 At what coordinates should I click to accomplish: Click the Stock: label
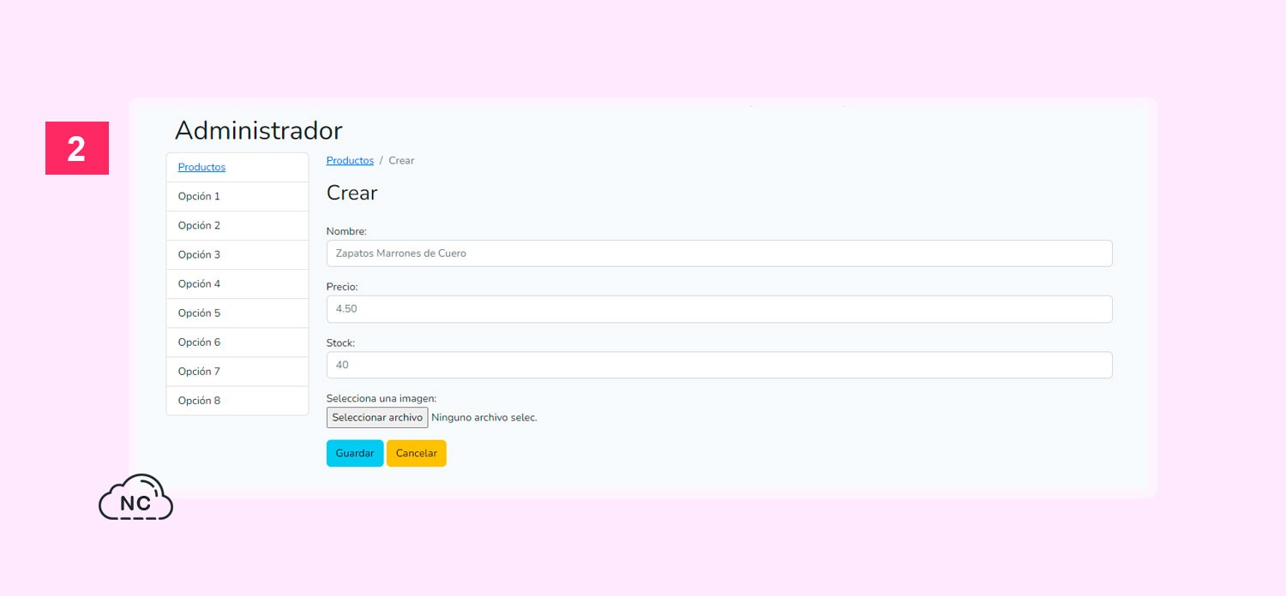pyautogui.click(x=340, y=343)
